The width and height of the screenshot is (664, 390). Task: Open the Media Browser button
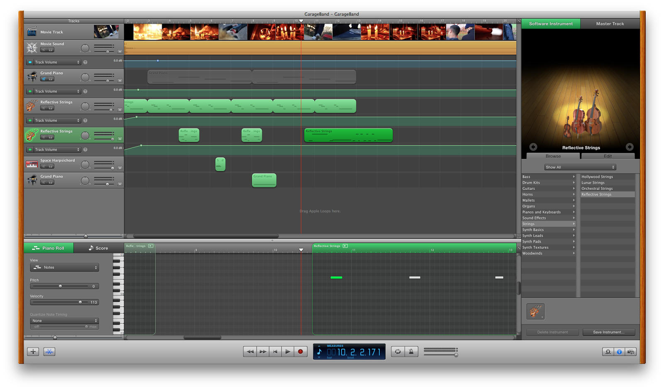click(630, 352)
